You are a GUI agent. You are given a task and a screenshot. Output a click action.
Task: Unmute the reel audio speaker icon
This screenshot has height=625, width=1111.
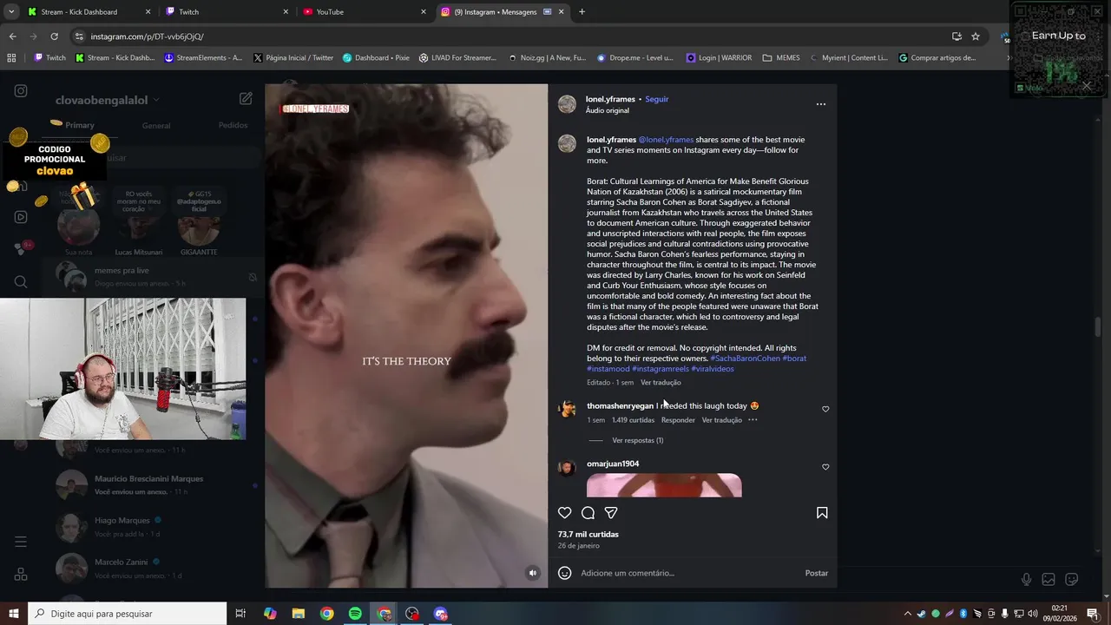(x=533, y=573)
